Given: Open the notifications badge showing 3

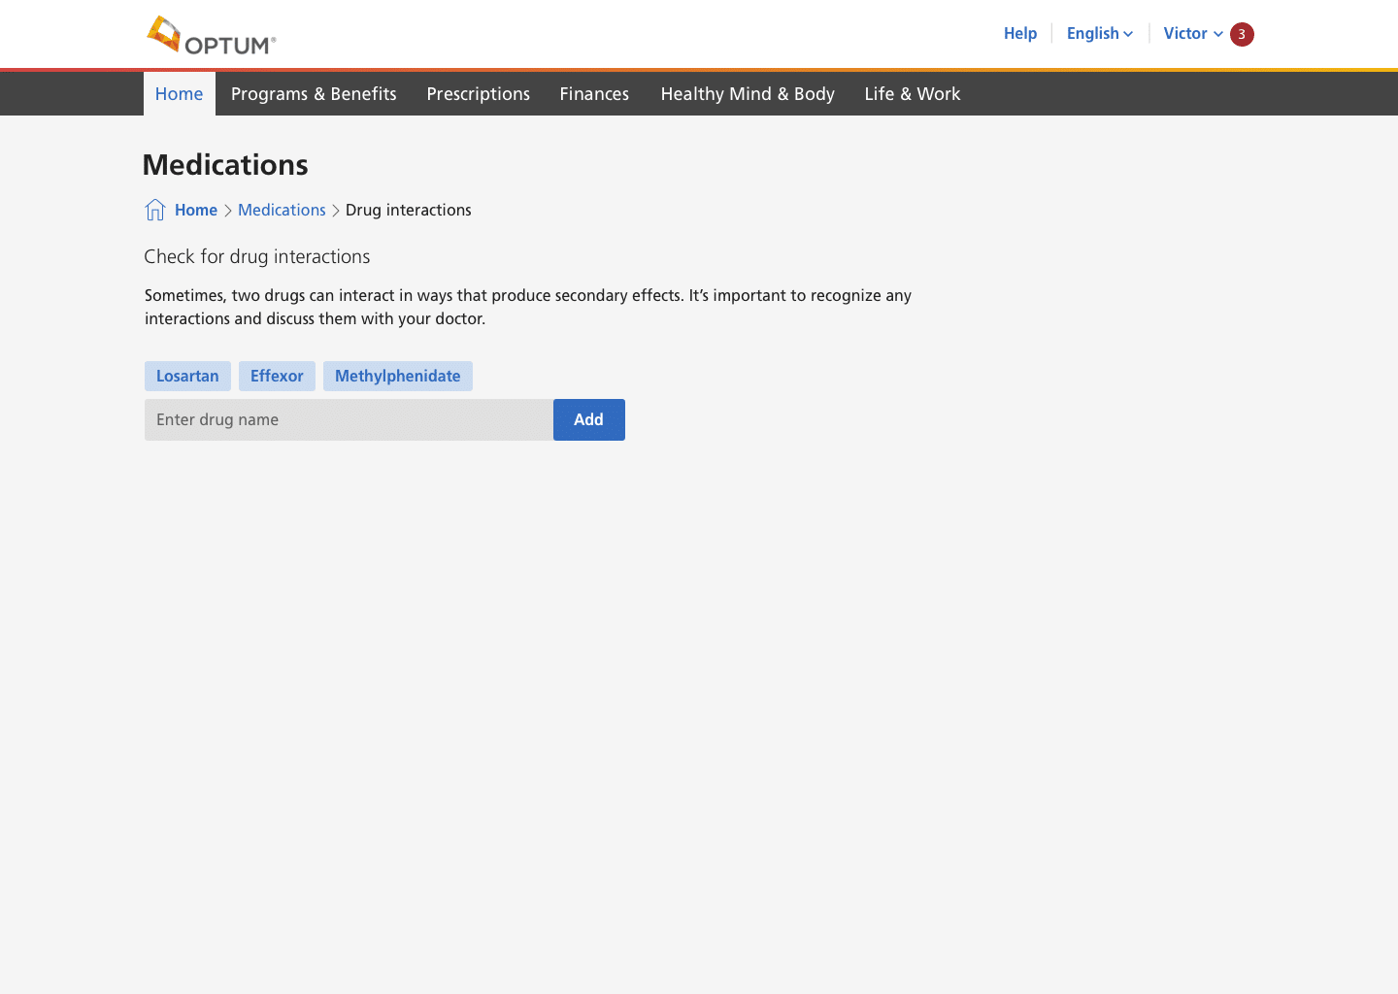Looking at the screenshot, I should [x=1242, y=34].
